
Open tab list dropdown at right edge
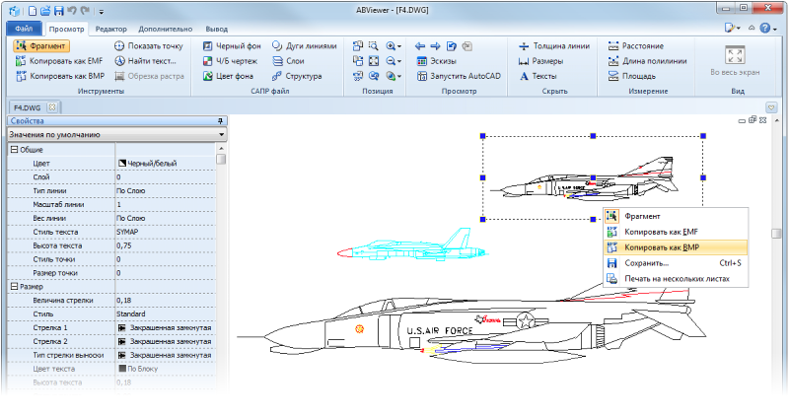pyautogui.click(x=771, y=107)
